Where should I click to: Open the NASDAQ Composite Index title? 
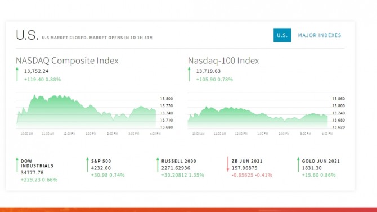(x=67, y=61)
